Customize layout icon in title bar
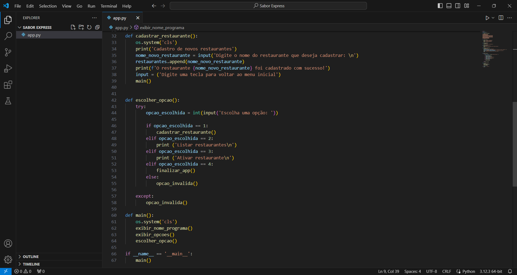Viewport: 517px width, 275px height. 467,6
